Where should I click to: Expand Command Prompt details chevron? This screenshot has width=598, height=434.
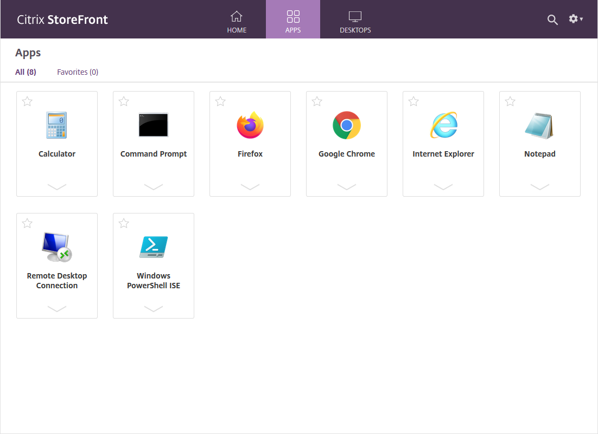[154, 186]
